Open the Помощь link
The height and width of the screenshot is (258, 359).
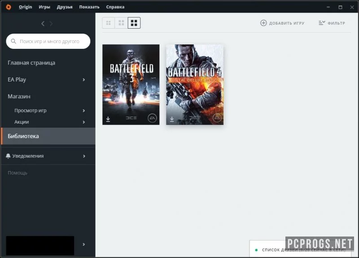pos(18,173)
